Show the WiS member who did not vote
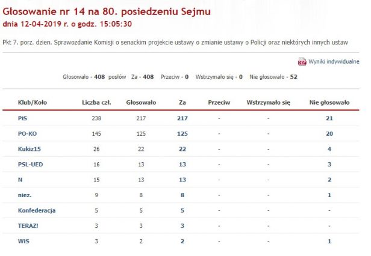The width and height of the screenshot is (371, 256). tap(329, 242)
